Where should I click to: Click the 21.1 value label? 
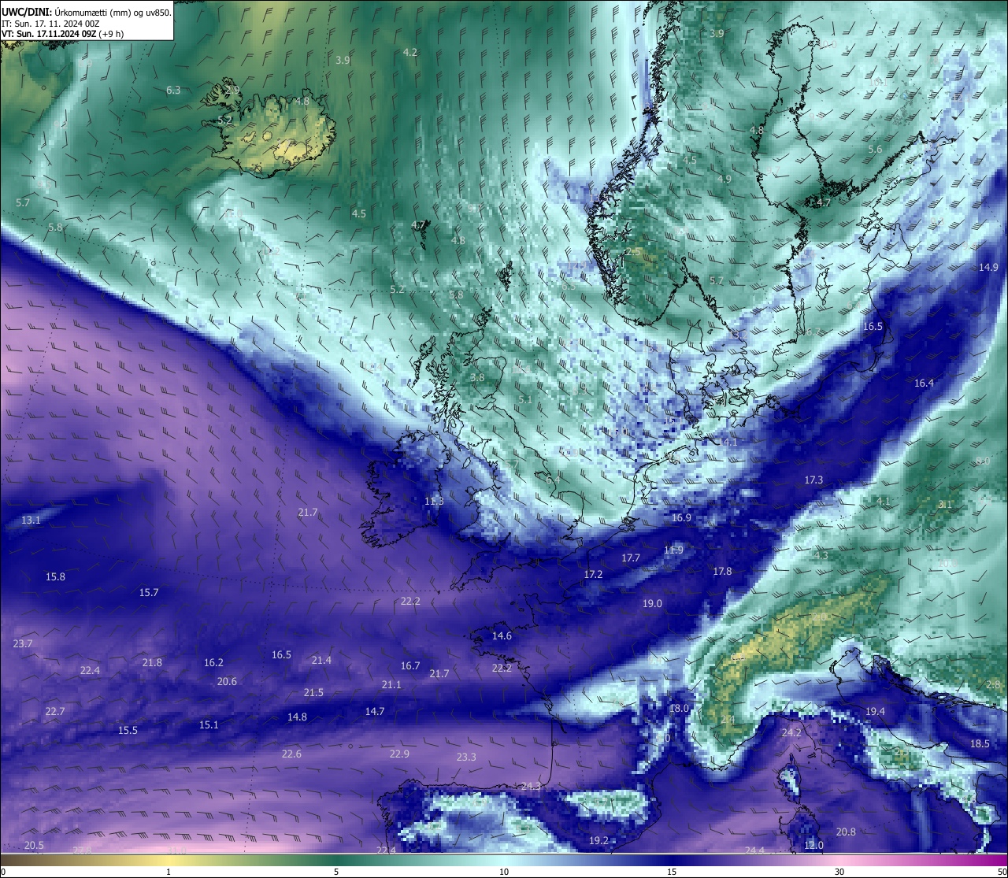coord(391,685)
